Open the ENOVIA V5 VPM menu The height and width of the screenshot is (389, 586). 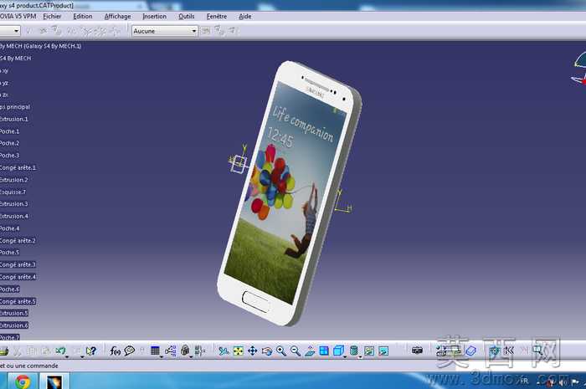(18, 17)
